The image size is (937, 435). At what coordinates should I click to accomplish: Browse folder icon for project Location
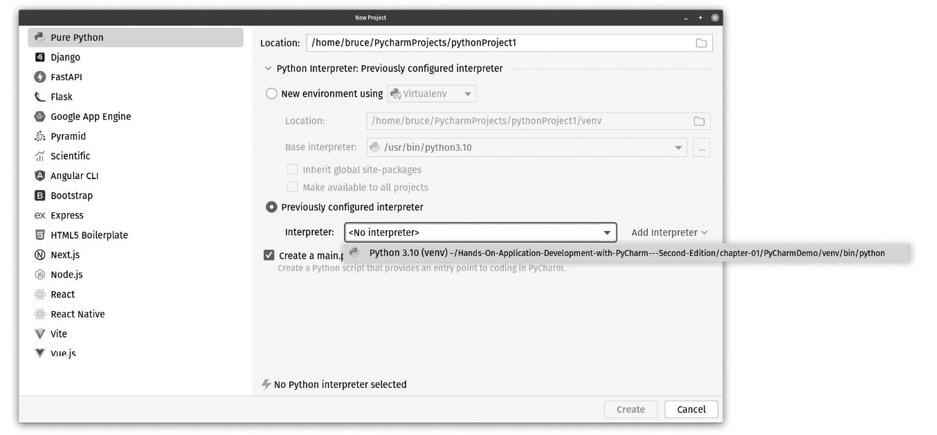701,43
